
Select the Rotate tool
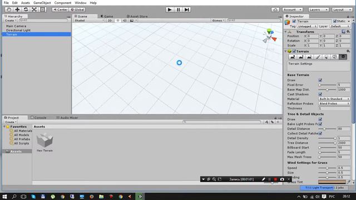pos(26,9)
